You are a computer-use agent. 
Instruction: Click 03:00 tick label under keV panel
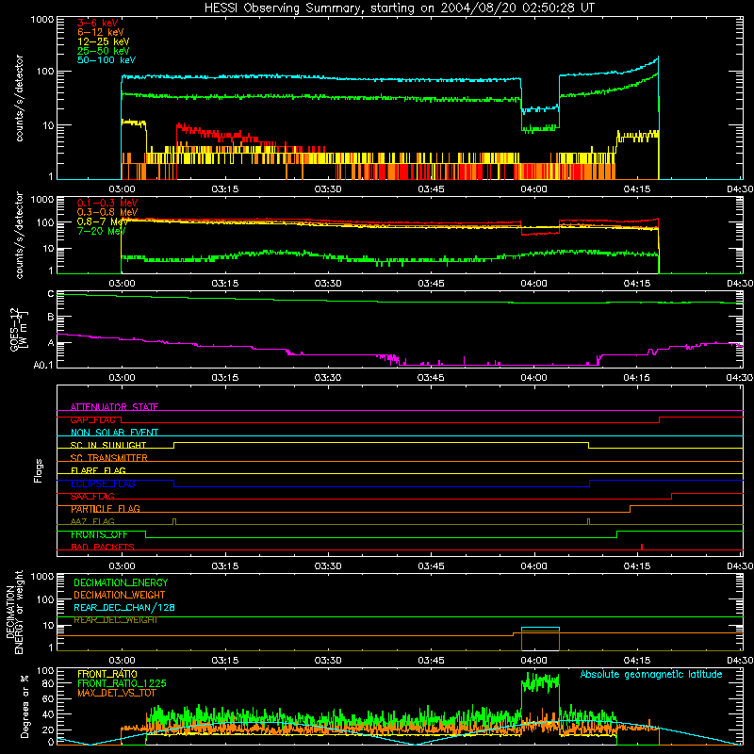(122, 189)
